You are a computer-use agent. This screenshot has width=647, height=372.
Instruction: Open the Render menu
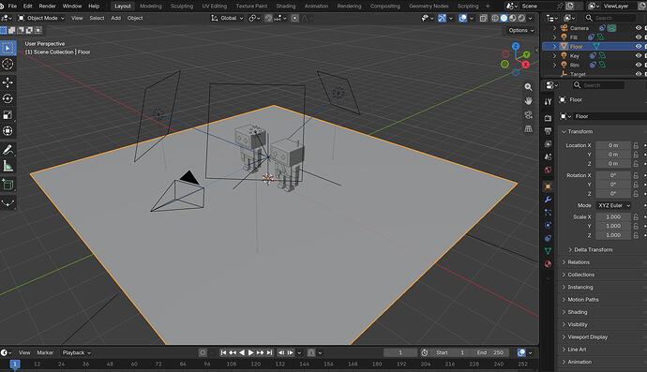tap(47, 7)
